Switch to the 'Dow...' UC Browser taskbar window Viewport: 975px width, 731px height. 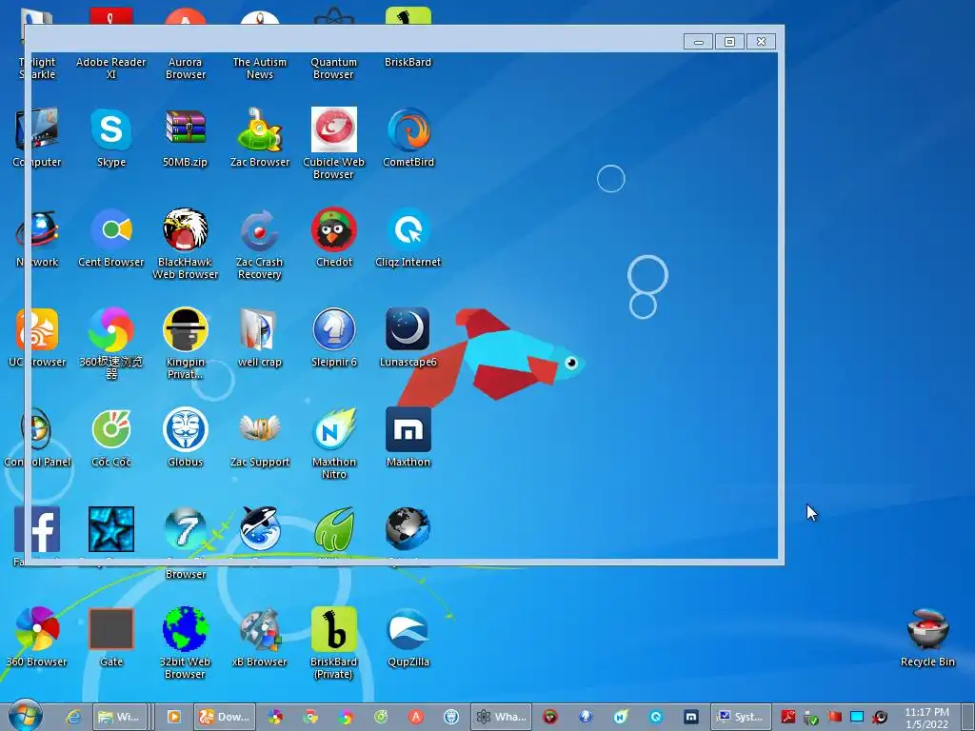click(x=225, y=717)
